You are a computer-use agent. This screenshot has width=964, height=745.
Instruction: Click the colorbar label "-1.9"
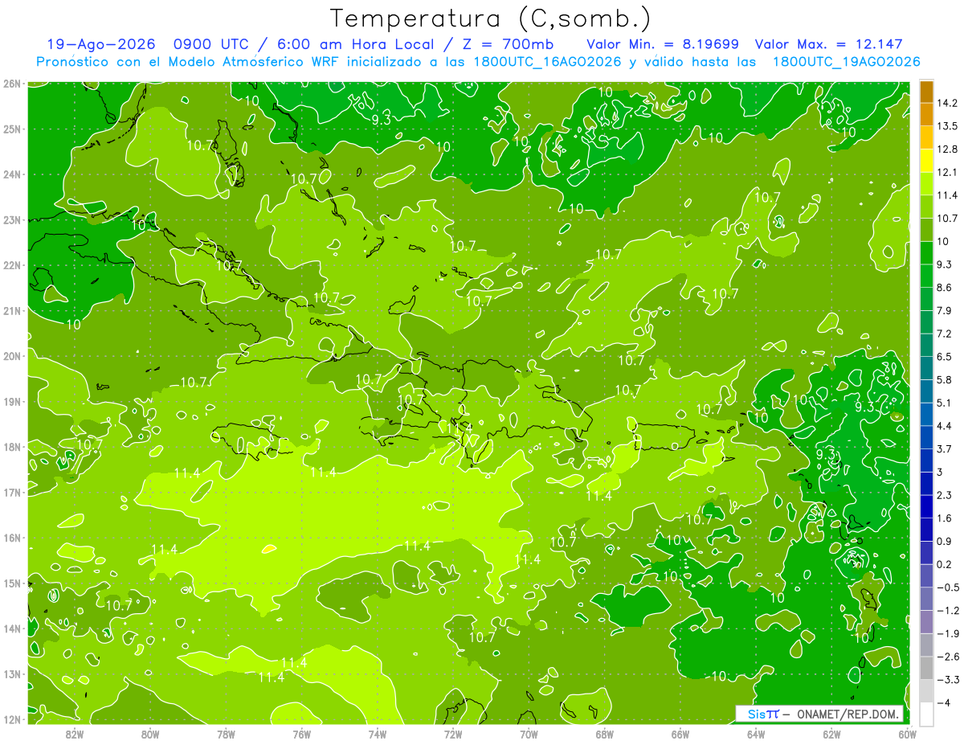click(x=947, y=633)
